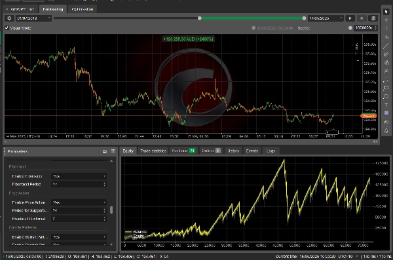
Task: Open the price alert bell tool
Action: [x=386, y=130]
